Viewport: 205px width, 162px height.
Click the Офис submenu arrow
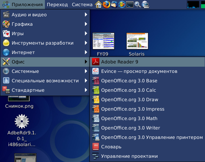coord(86,62)
